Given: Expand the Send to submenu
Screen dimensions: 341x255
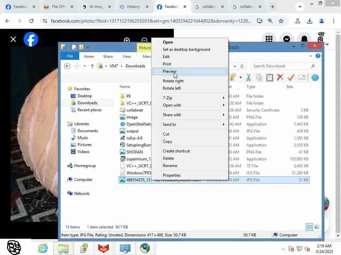Looking at the screenshot, I should point(193,124).
